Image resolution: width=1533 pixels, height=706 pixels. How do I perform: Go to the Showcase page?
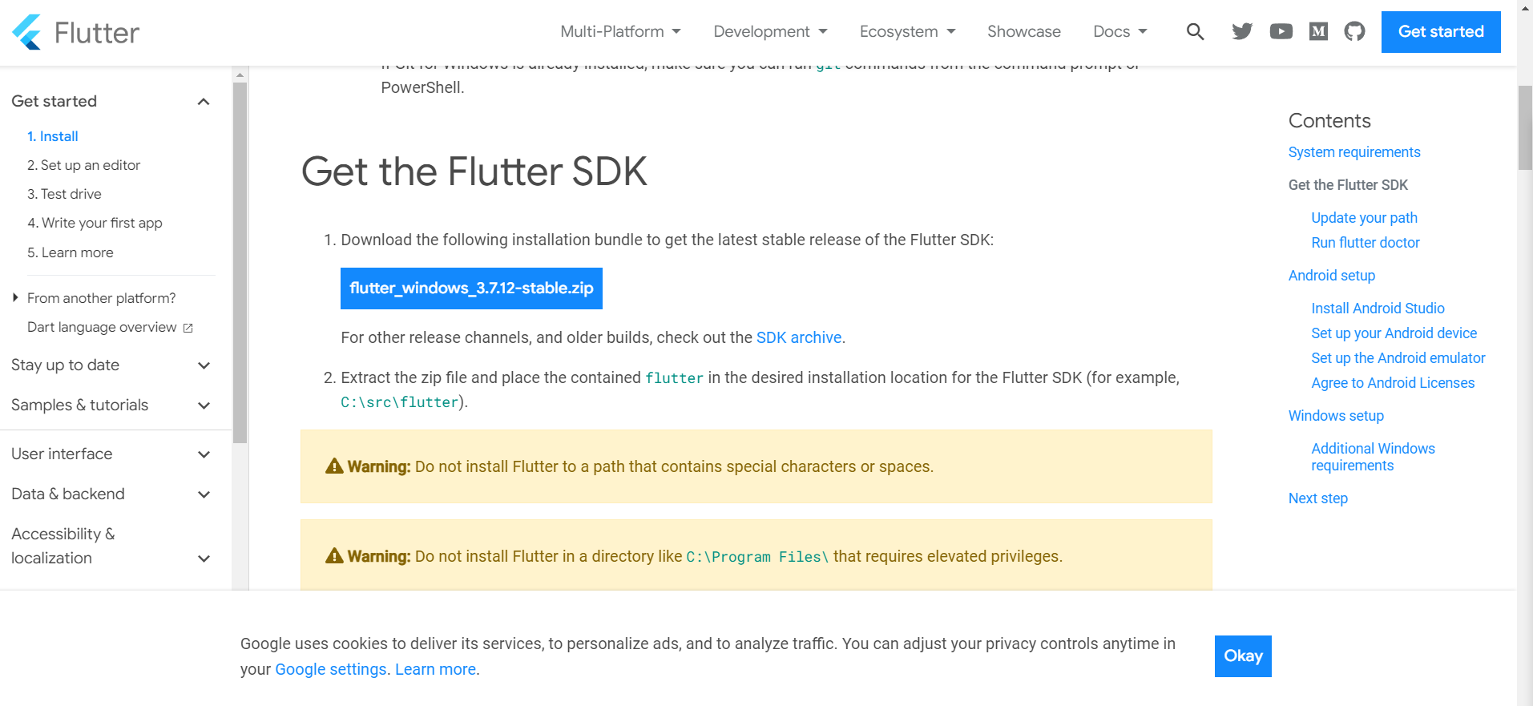click(1023, 31)
